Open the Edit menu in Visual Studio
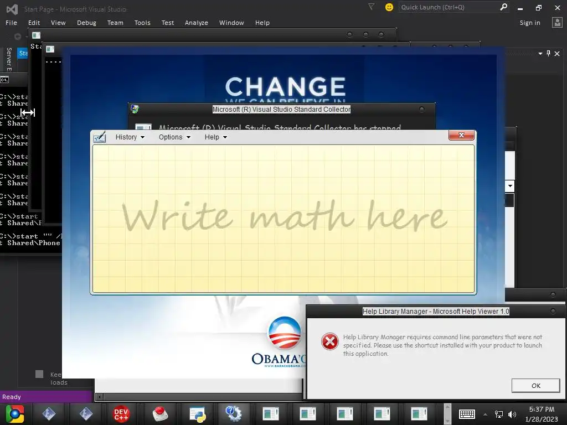Viewport: 567px width, 425px height. click(34, 23)
